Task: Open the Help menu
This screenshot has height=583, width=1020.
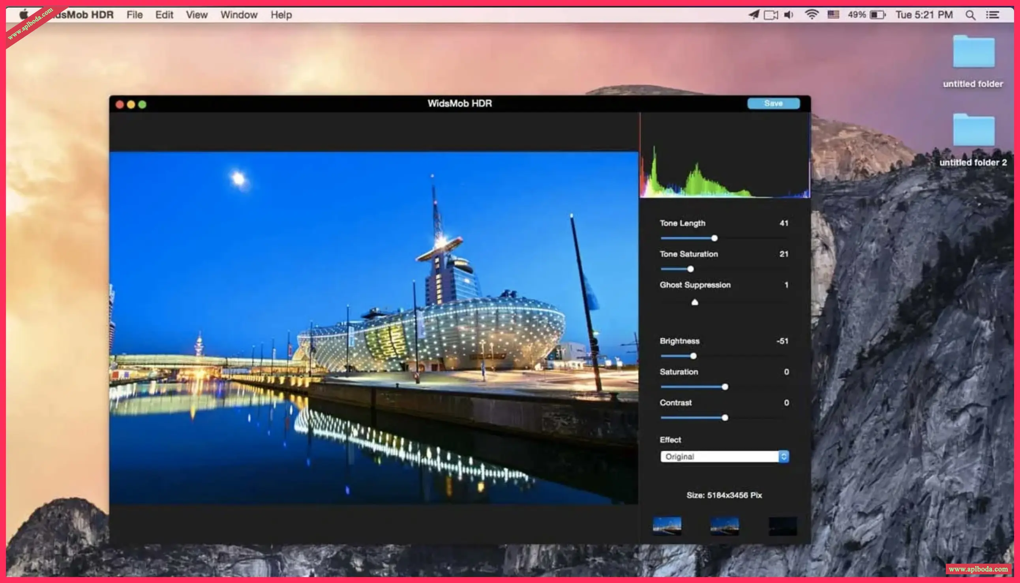Action: pyautogui.click(x=281, y=15)
